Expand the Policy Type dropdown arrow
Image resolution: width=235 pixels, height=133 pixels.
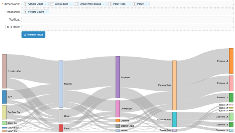[128, 4]
